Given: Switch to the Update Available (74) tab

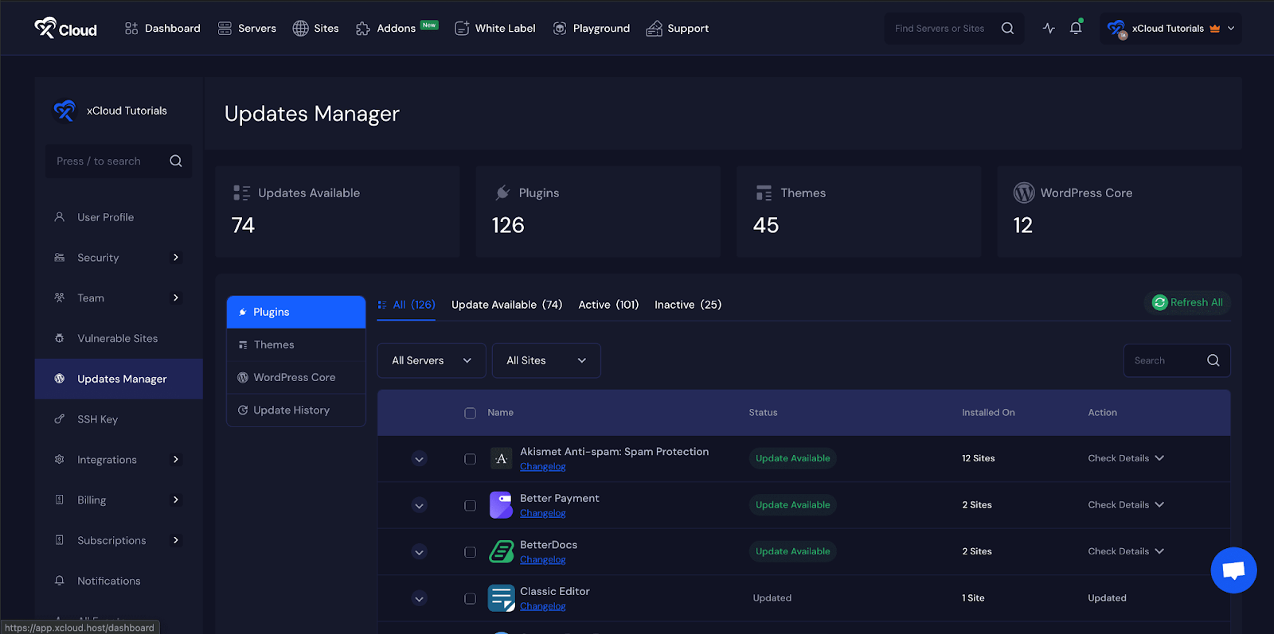Looking at the screenshot, I should [506, 305].
